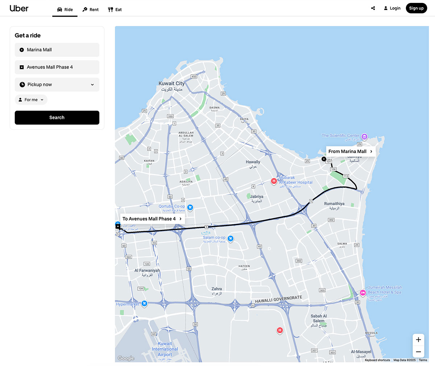Open the To Avenues Mall Phase 4 label
The image size is (435, 366).
pyautogui.click(x=153, y=219)
